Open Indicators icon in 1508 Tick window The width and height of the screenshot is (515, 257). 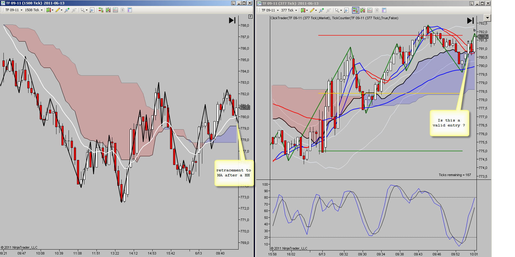click(x=115, y=10)
